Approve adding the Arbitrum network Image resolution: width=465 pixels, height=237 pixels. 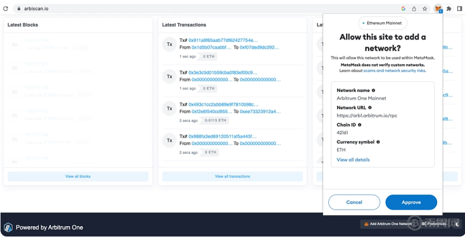(x=411, y=202)
